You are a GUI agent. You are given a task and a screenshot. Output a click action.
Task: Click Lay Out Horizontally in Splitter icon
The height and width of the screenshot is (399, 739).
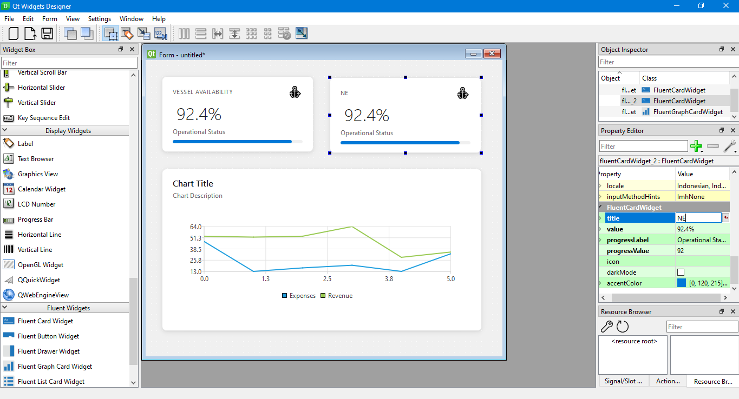[x=218, y=34]
